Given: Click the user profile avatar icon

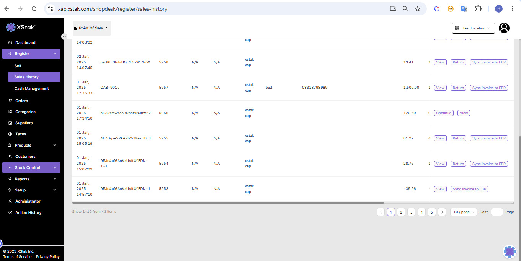Looking at the screenshot, I should pos(504,28).
